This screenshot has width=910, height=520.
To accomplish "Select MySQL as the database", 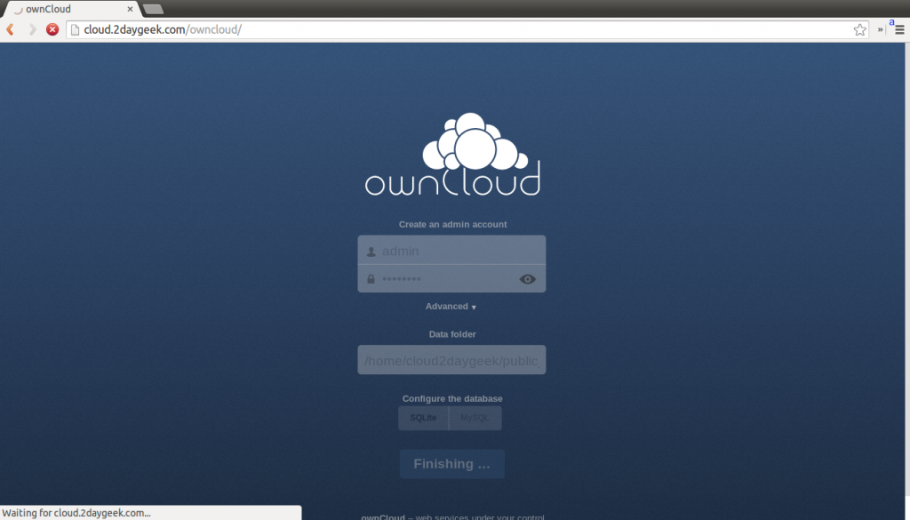I will pos(475,417).
